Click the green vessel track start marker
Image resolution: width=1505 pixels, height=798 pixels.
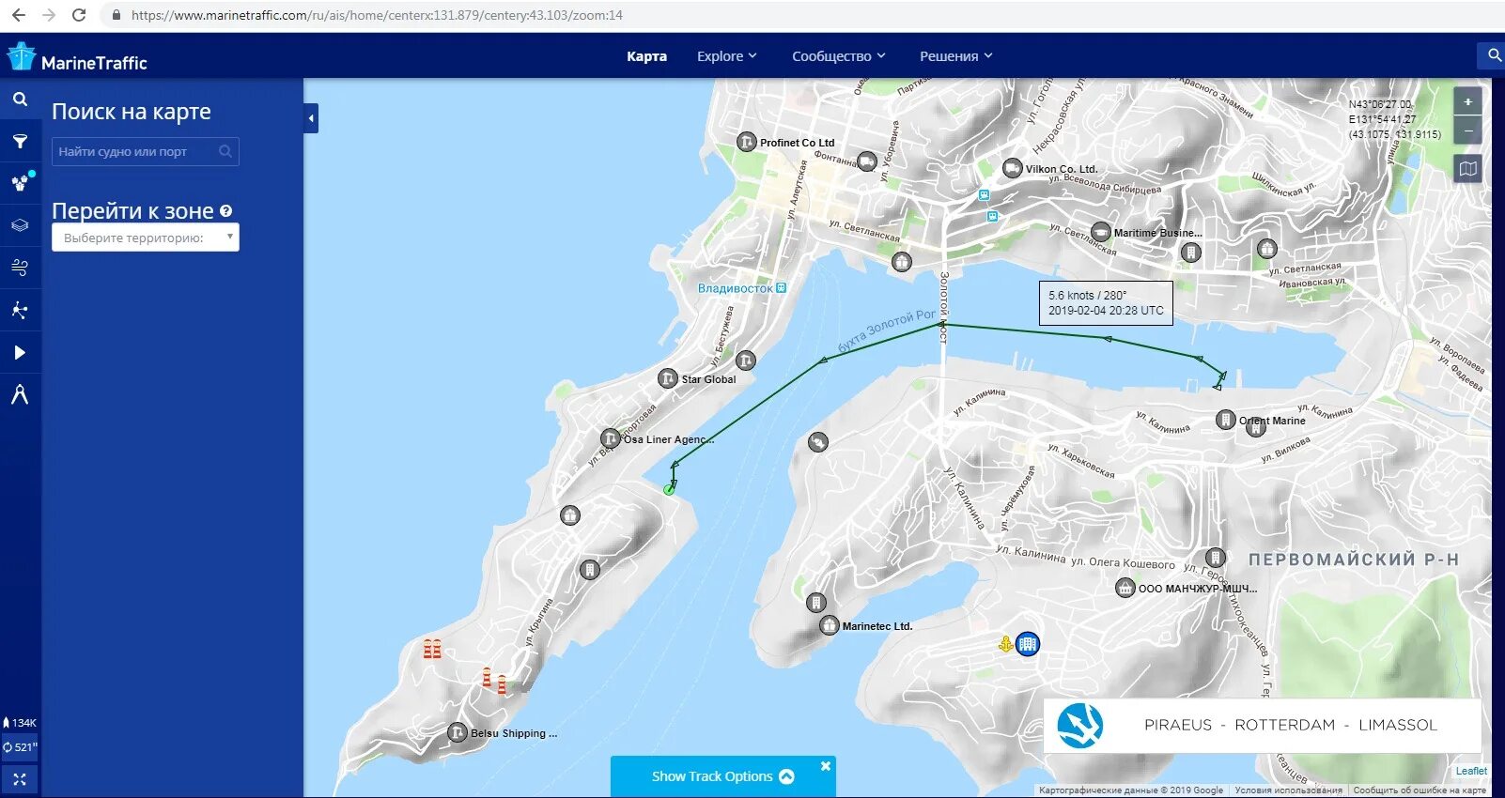click(669, 489)
